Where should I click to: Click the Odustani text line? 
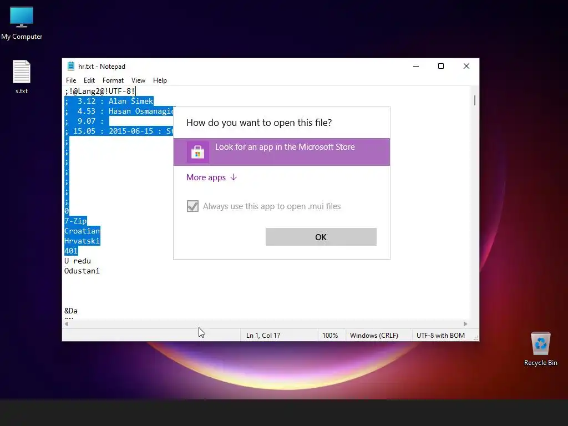(82, 271)
